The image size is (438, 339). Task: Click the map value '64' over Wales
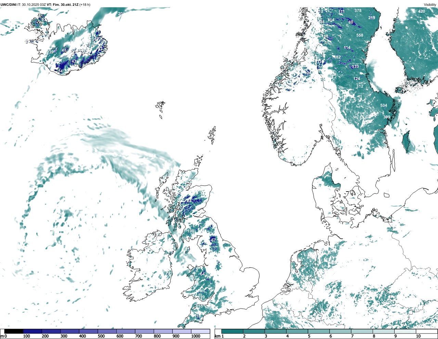pos(202,274)
